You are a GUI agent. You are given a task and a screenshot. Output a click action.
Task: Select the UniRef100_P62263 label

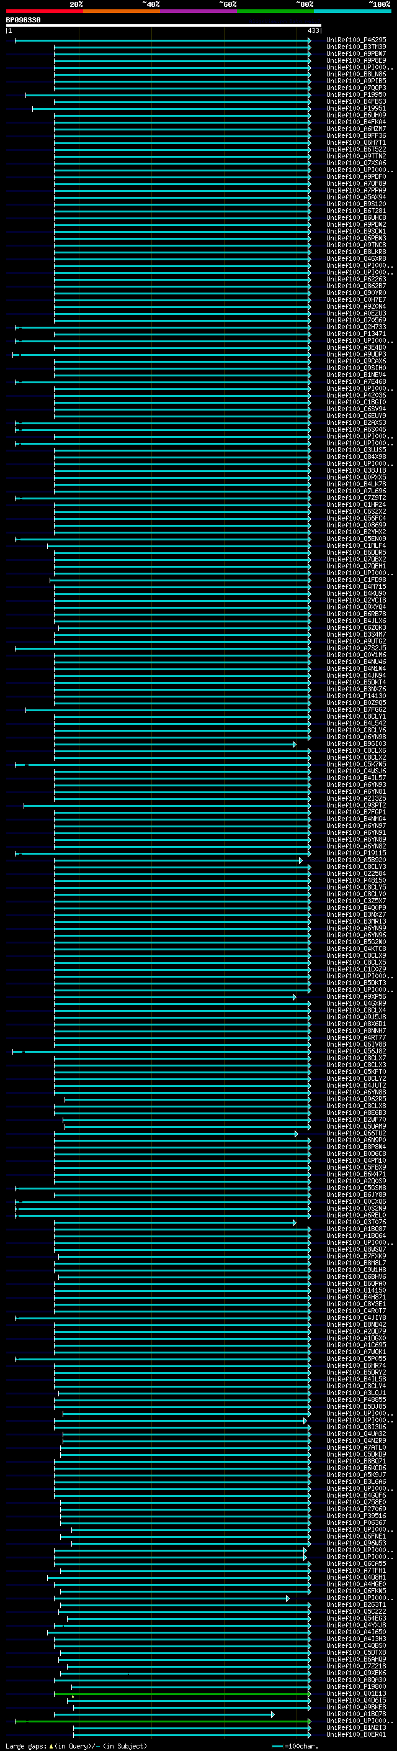(x=356, y=280)
